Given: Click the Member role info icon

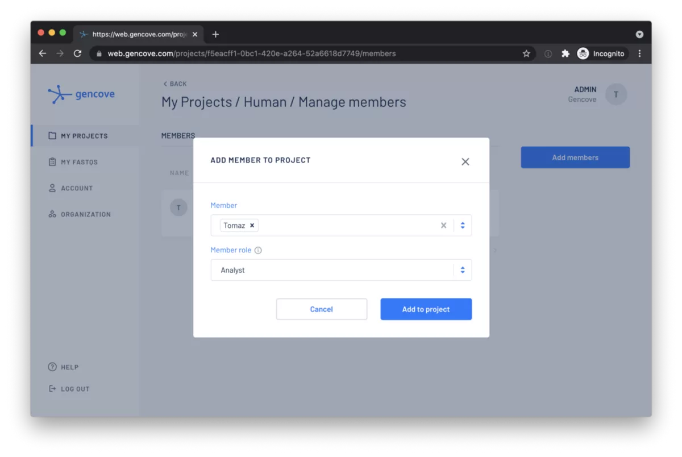Looking at the screenshot, I should coord(258,251).
